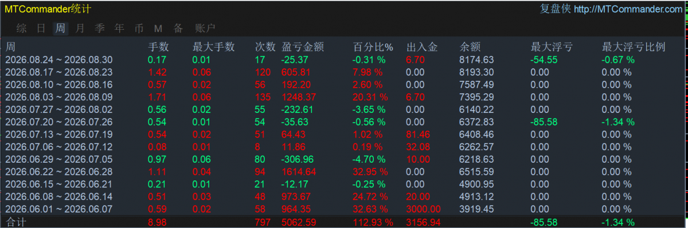This screenshot has width=688, height=228.
Task: Click deposit value 32.08
Action: (418, 147)
